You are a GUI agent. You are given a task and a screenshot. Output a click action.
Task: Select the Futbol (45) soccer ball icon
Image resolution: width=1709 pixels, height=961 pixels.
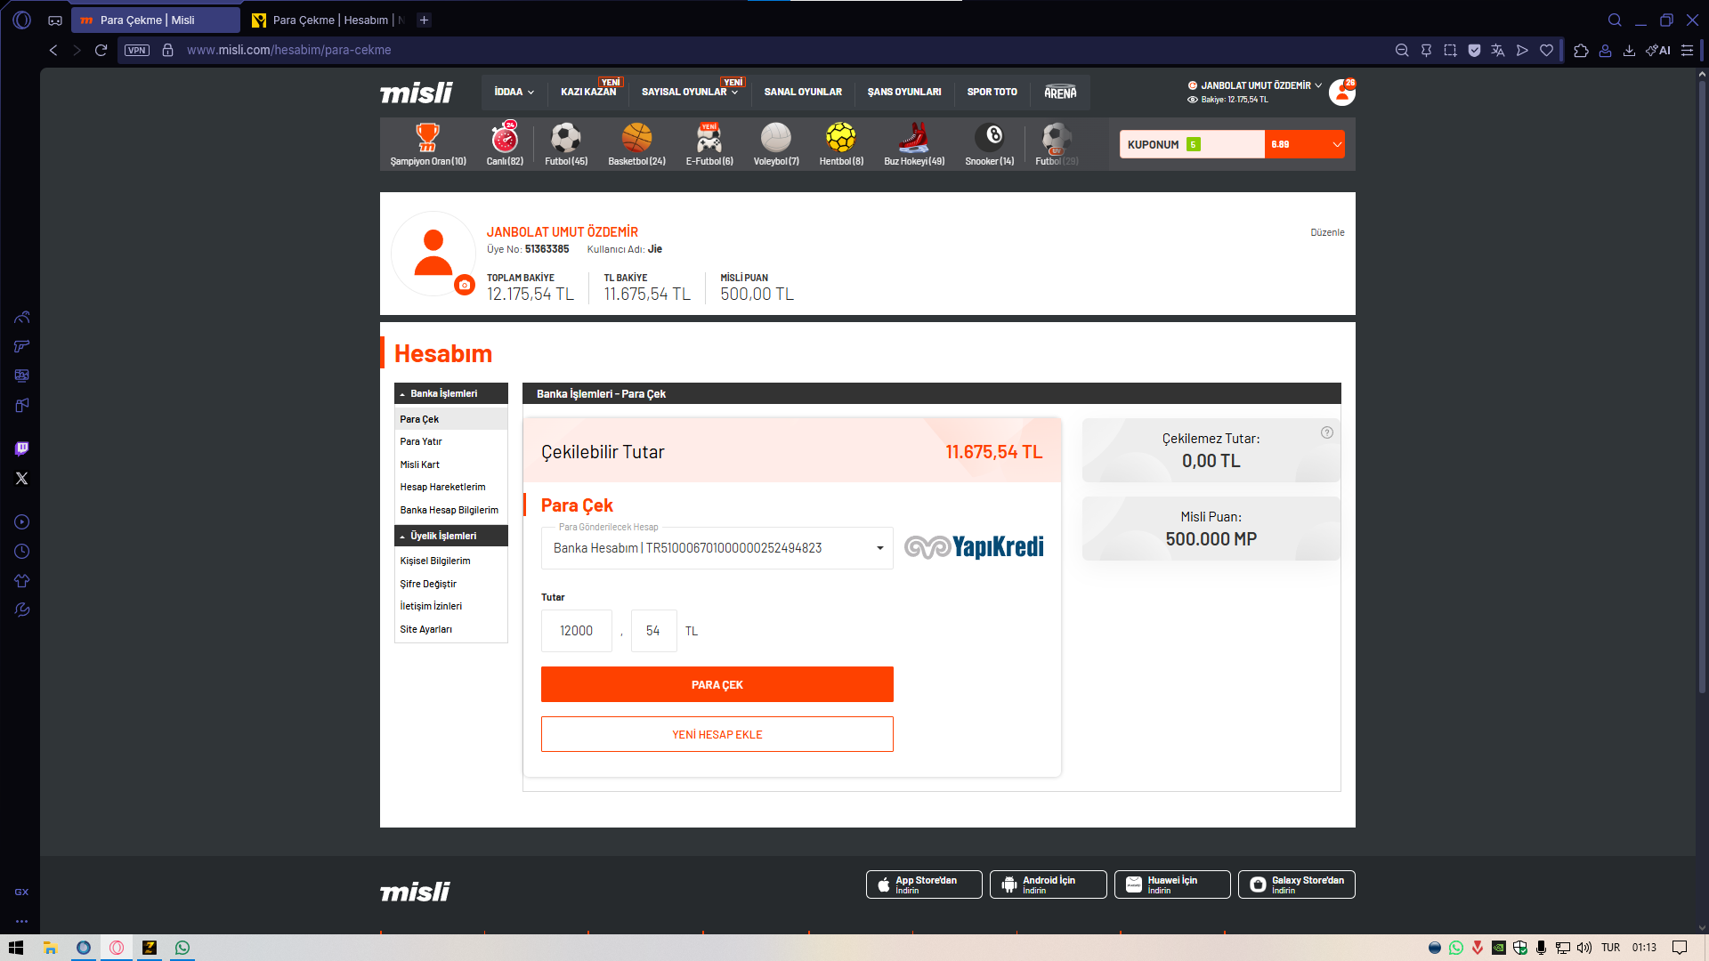566,139
